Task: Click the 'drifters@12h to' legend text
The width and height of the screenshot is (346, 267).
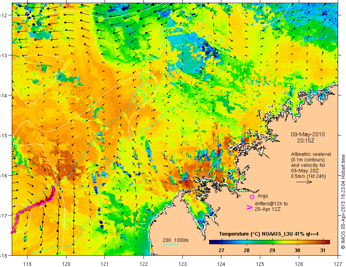Action: 271,204
